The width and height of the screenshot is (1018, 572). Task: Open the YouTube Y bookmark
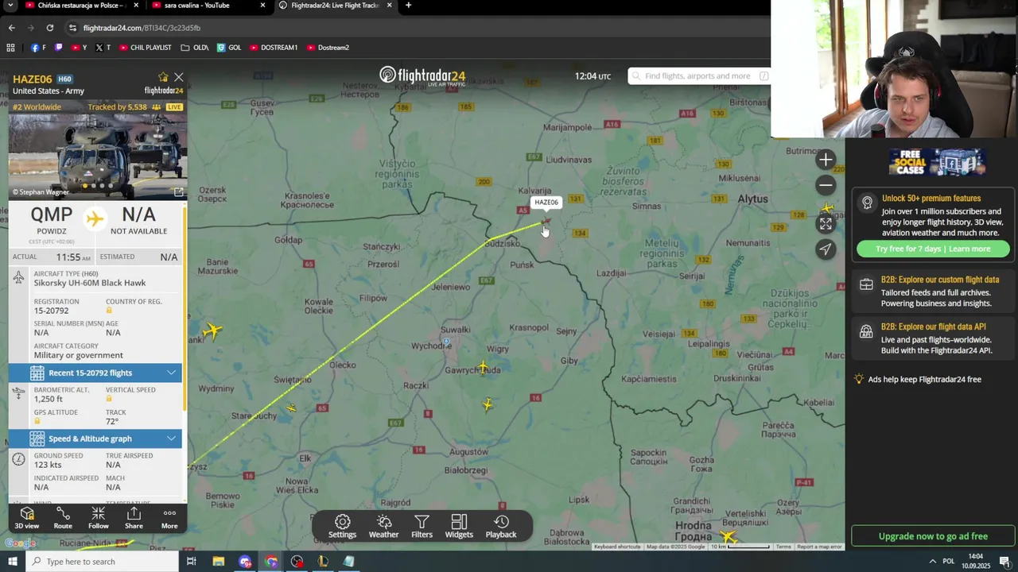80,48
